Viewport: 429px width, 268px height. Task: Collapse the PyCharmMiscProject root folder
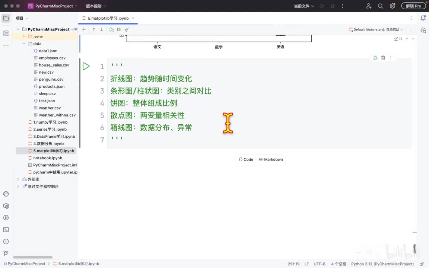pos(18,29)
